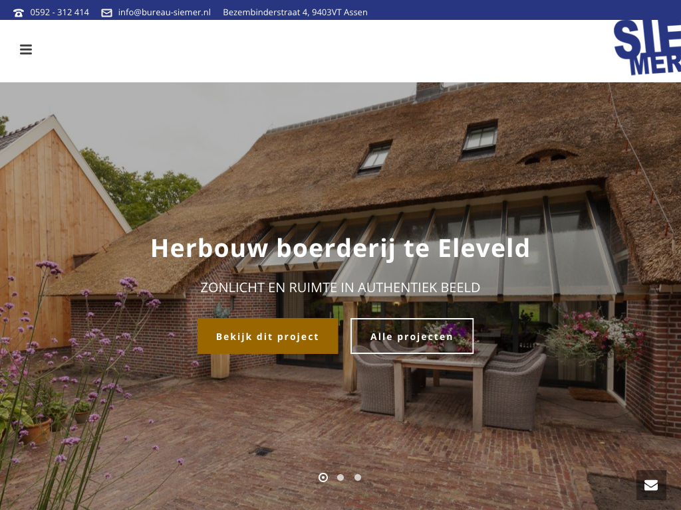Screen dimensions: 681x510
Task: Click the Bezembinderstraat 4 address text
Action: click(x=295, y=13)
